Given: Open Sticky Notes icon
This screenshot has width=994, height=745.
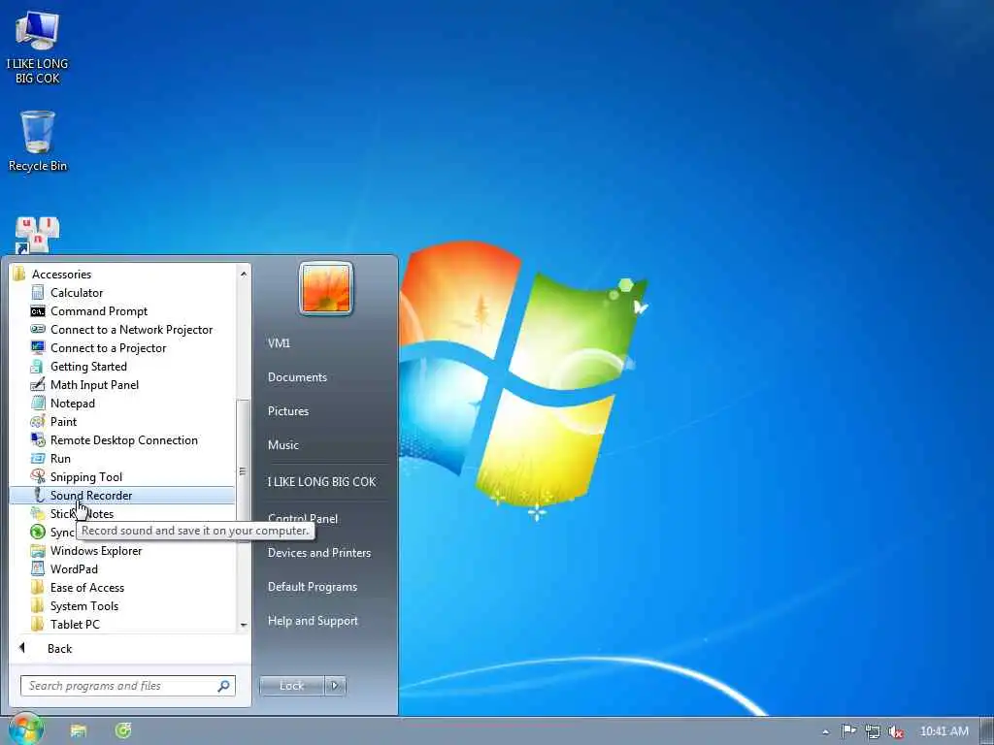Looking at the screenshot, I should pyautogui.click(x=38, y=513).
